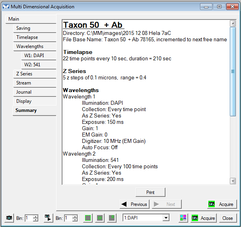Click the second Bin input field
This screenshot has width=241, height=227.
[68, 218]
